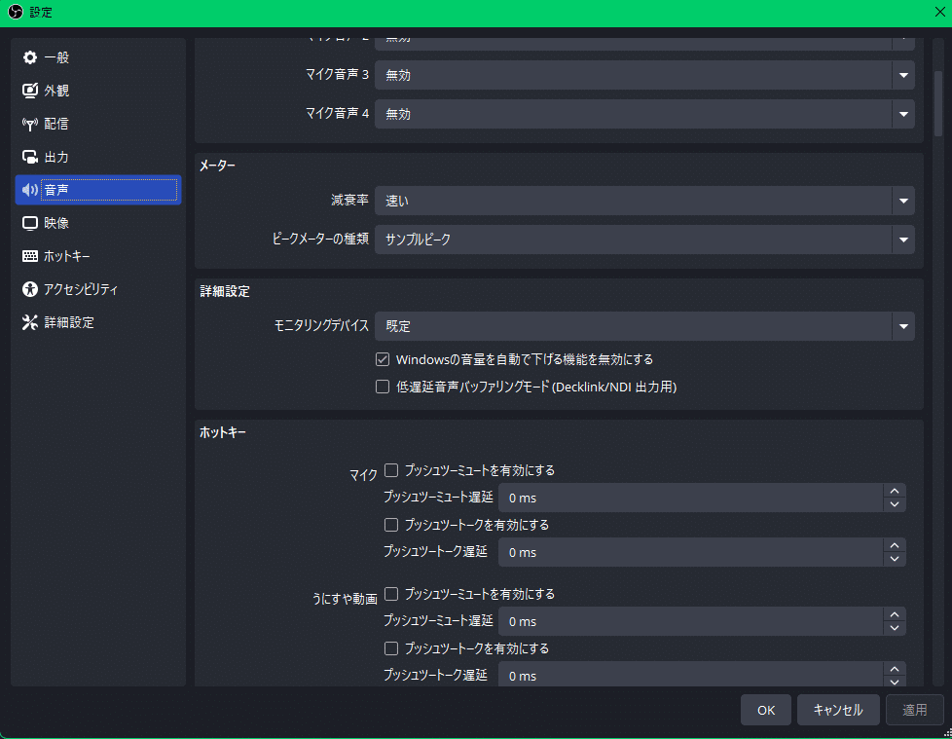The width and height of the screenshot is (952, 739).
Task: Click the ホットキー keyboard icon
Action: coord(30,256)
